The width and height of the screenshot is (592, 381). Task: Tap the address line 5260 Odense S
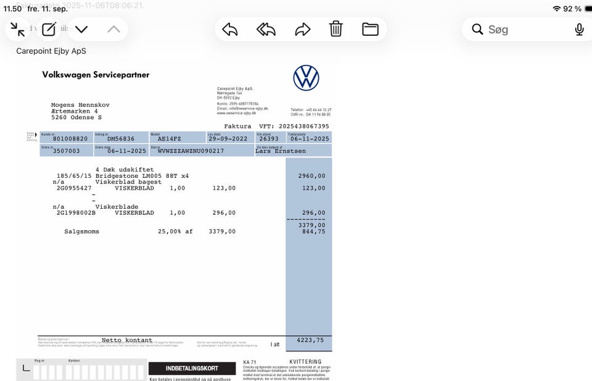(x=76, y=117)
